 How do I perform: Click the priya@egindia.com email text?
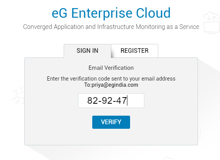tap(115, 85)
